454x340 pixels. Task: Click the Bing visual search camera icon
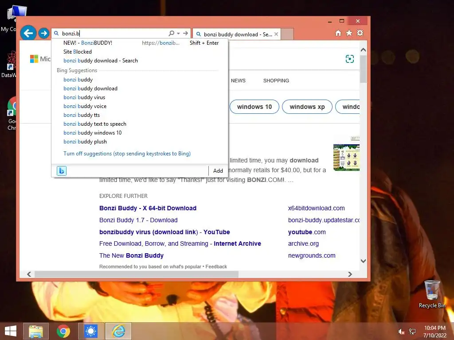point(350,59)
